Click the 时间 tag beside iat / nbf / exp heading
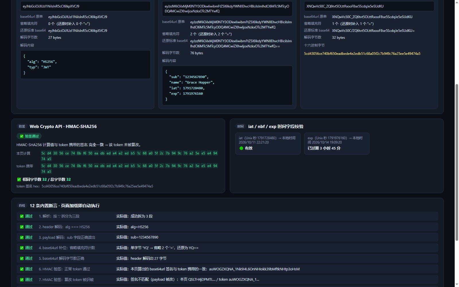459x287 pixels. coord(241,127)
